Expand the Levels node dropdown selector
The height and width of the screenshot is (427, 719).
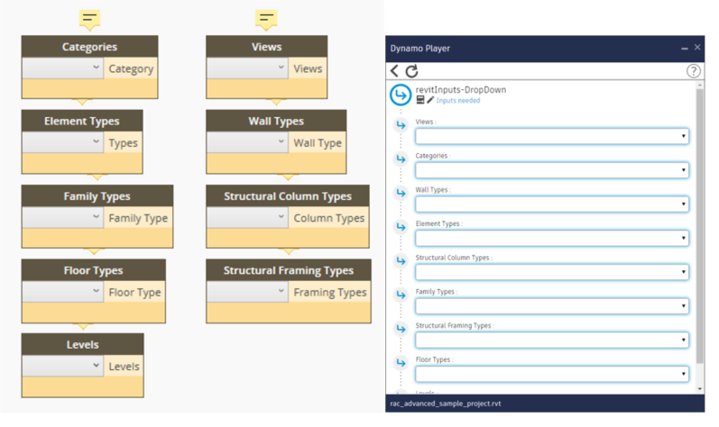tap(63, 367)
